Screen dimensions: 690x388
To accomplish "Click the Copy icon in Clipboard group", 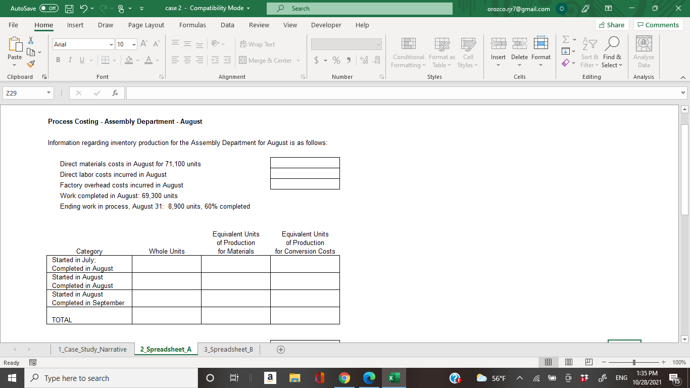I will 30,52.
